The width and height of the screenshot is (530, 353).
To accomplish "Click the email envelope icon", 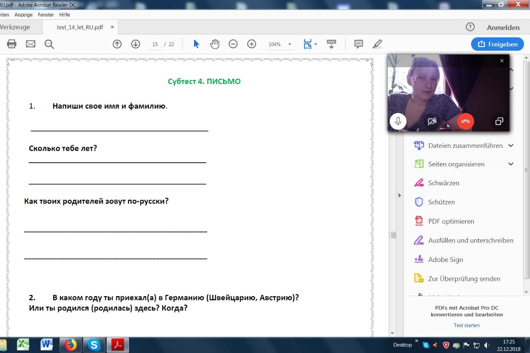I will 30,44.
